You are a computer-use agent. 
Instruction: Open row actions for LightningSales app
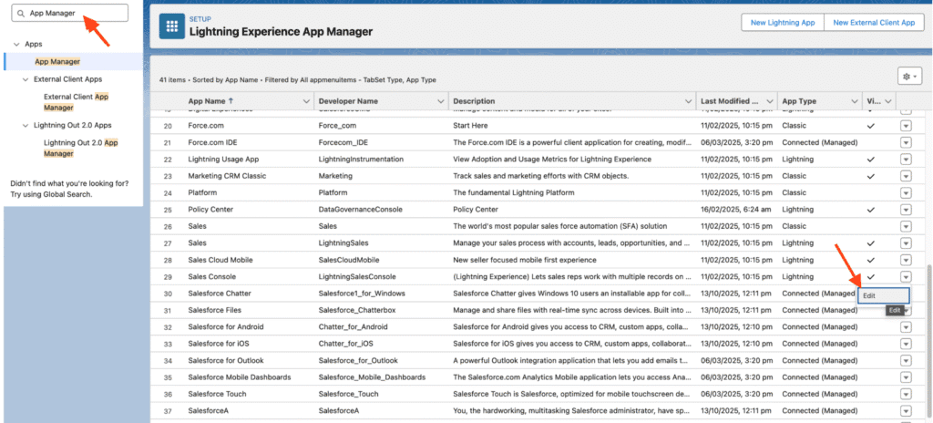click(x=906, y=243)
